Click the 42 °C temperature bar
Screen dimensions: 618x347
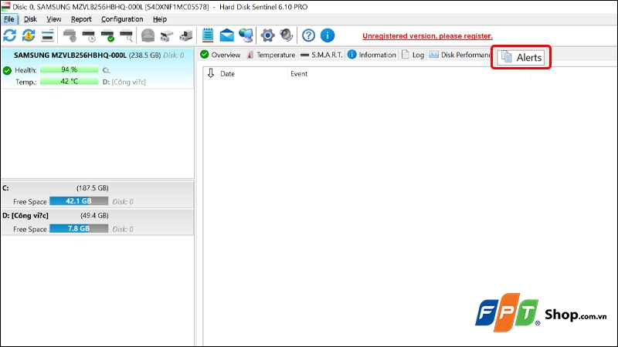(x=69, y=82)
